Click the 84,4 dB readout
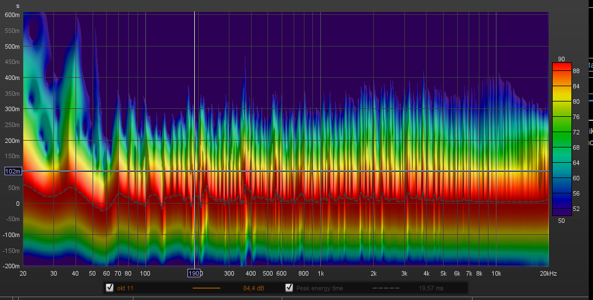The image size is (593, 300). (x=254, y=288)
